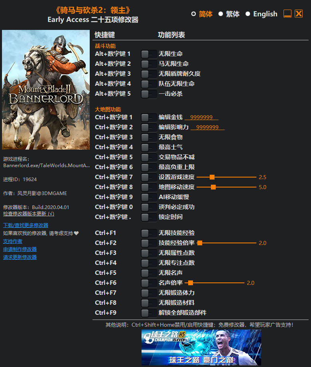Click the 其他说明 Ctrl+Shift+Home note
Screen dimensions: 311x367
[199, 325]
